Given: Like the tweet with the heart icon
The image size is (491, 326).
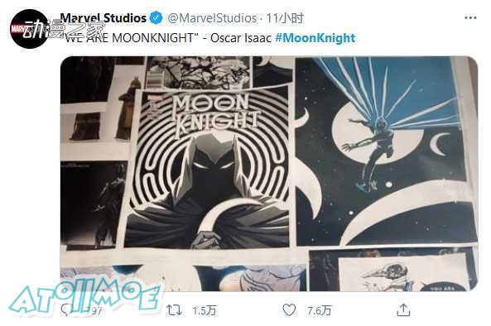Looking at the screenshot, I should click(x=289, y=310).
